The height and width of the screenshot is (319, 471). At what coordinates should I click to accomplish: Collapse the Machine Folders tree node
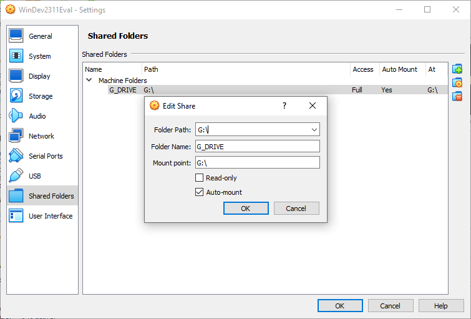(x=89, y=80)
